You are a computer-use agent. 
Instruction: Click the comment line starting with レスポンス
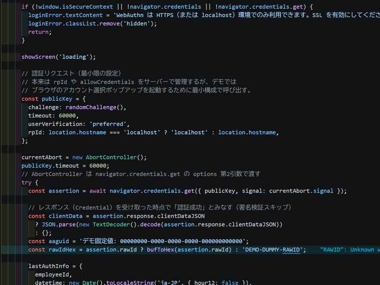click(x=160, y=208)
